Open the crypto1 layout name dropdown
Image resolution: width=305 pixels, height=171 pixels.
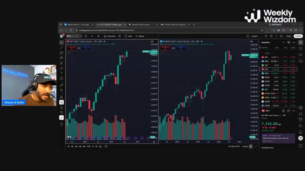(256, 36)
